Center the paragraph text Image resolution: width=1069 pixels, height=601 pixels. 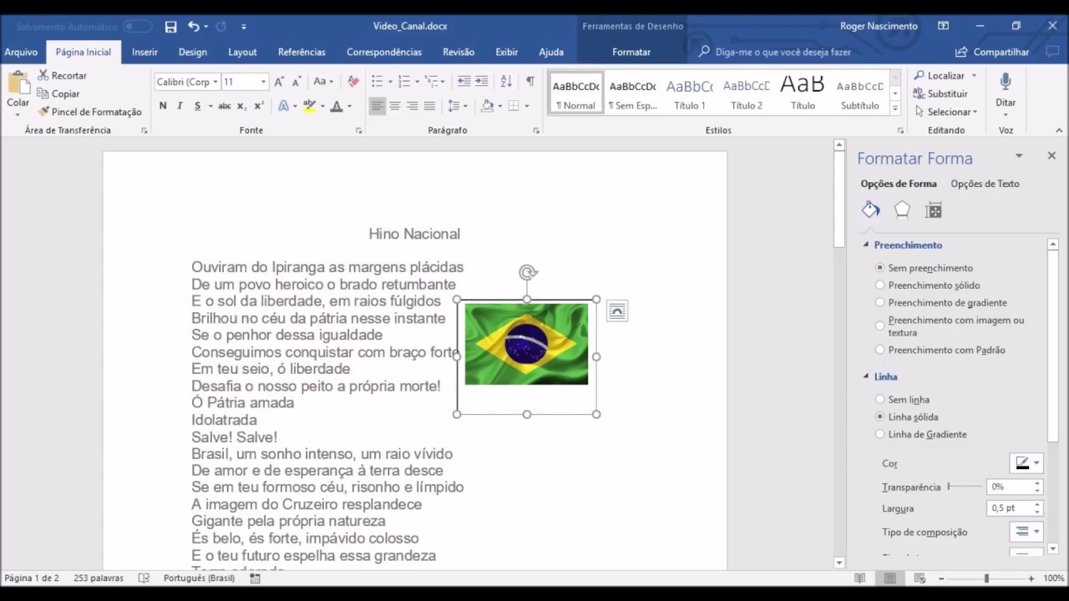(x=395, y=106)
